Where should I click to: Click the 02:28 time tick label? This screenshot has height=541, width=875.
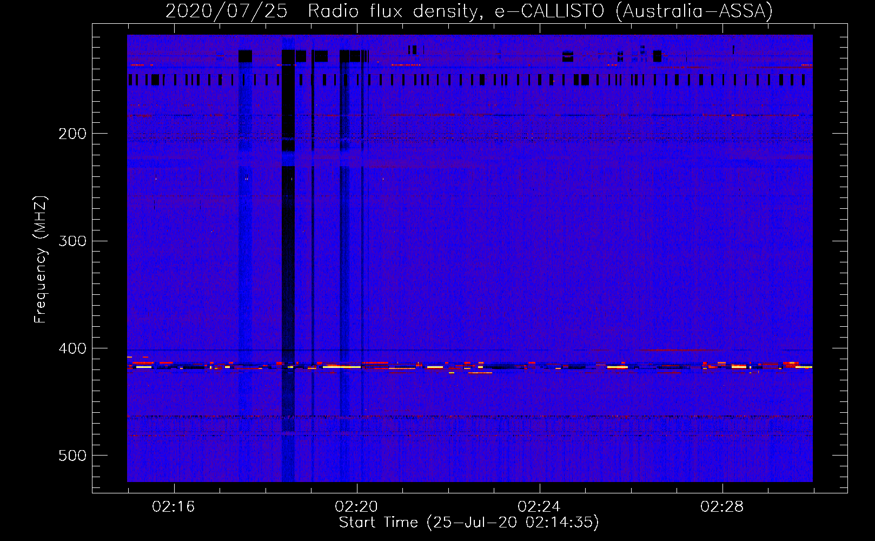tap(722, 507)
